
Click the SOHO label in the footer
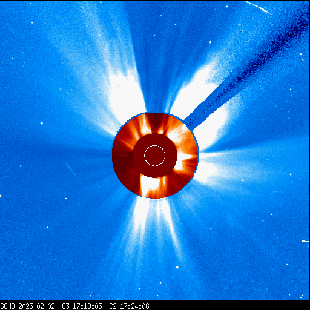tap(8, 306)
